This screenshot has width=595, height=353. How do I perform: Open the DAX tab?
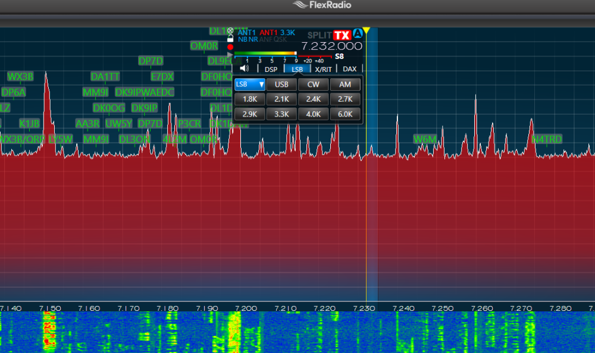349,70
